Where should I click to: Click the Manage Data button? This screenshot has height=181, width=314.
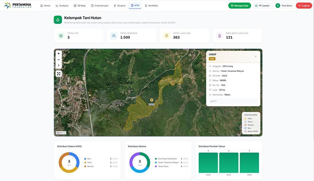point(239,5)
